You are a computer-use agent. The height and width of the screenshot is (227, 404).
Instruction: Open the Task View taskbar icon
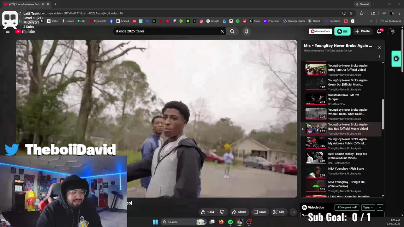coord(212,222)
